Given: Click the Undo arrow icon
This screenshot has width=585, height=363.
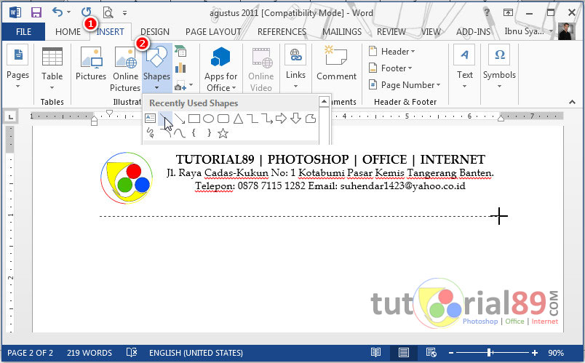Looking at the screenshot, I should 57,12.
